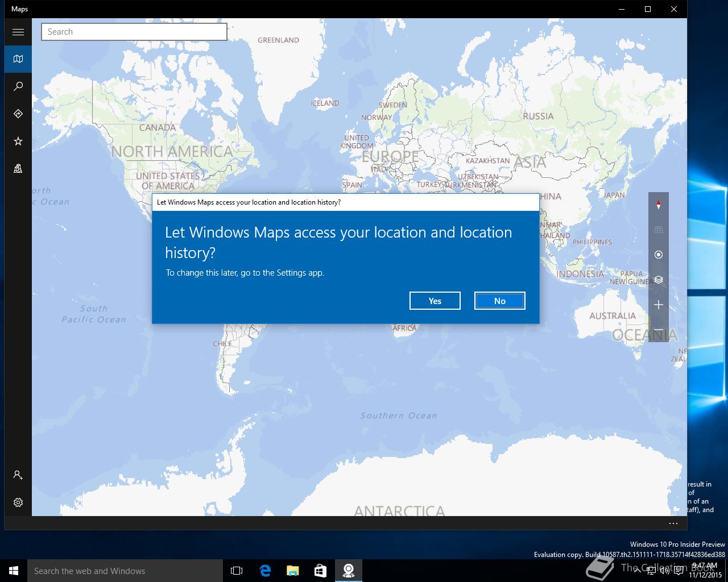Click No to deny location access
728x582 pixels.
coord(500,301)
